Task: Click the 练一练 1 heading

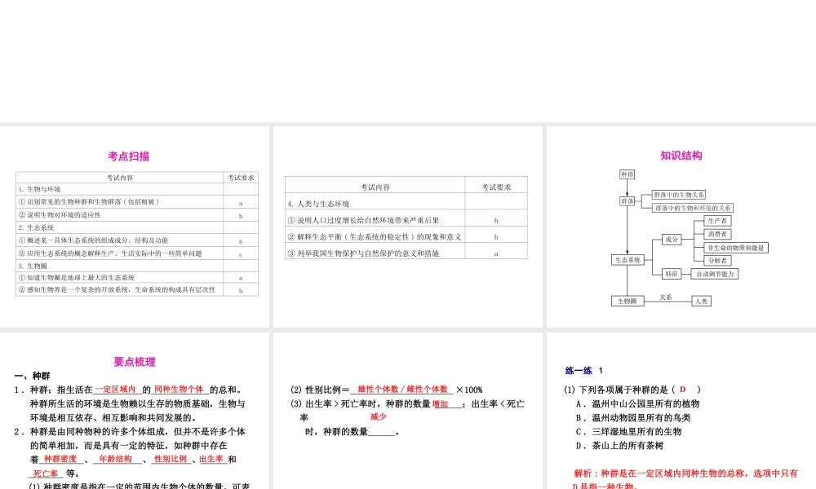Action: [584, 371]
